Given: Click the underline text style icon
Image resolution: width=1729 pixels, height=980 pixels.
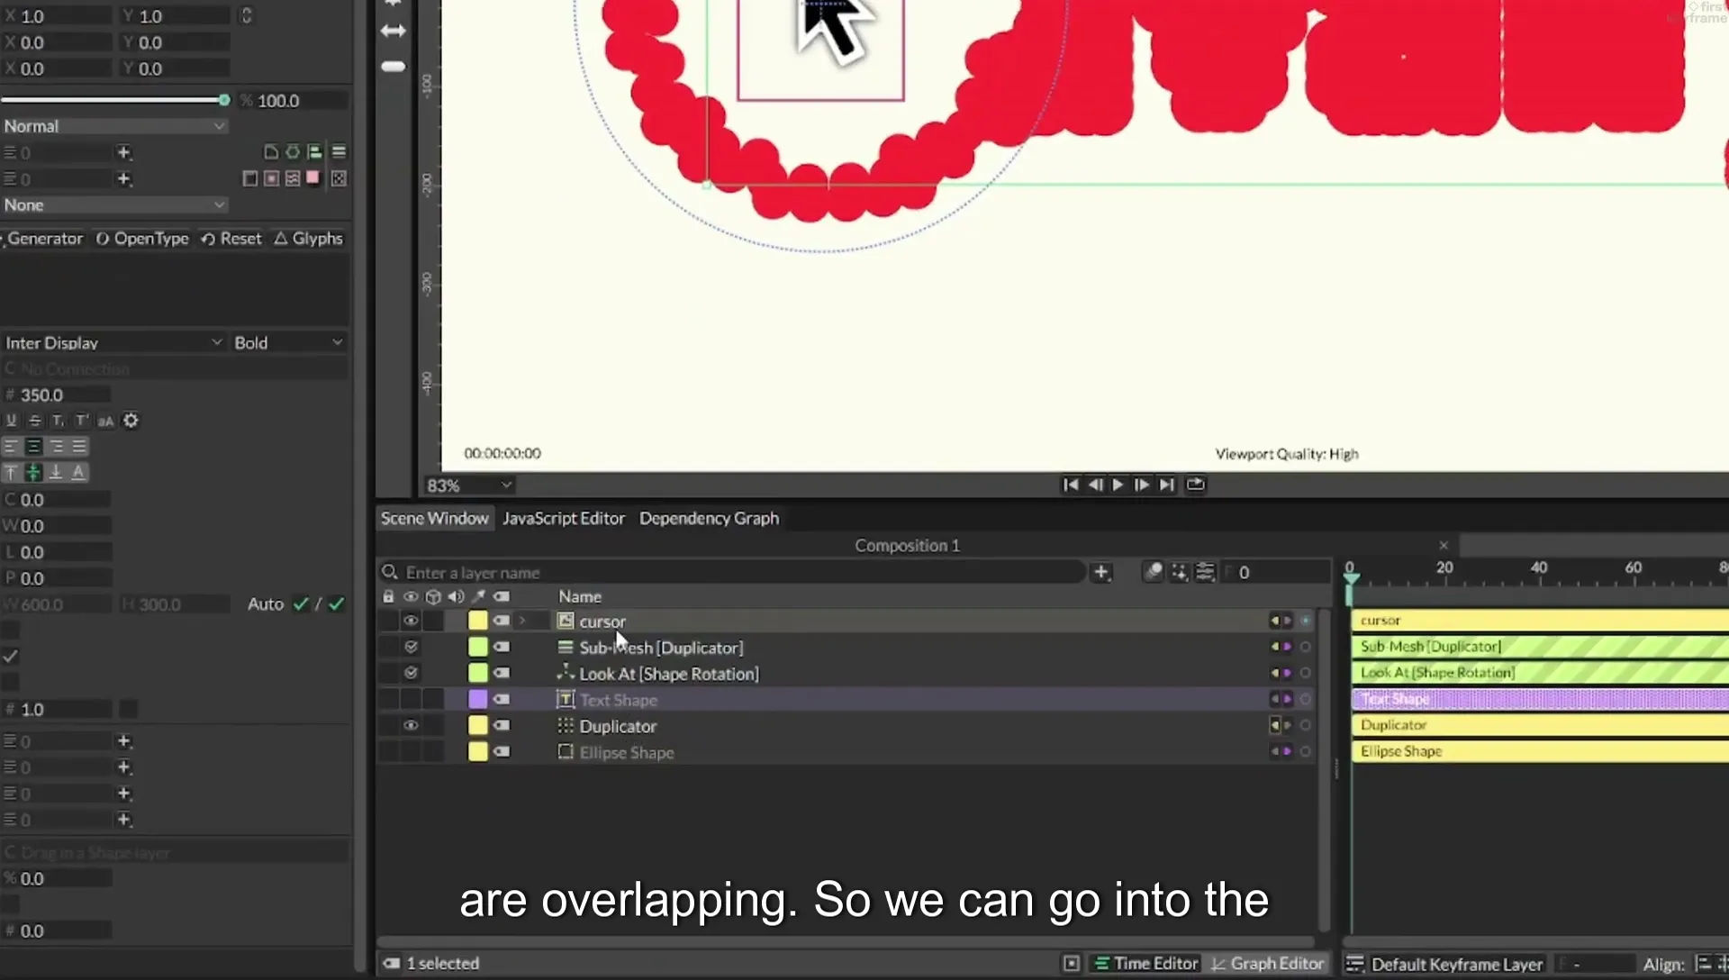Looking at the screenshot, I should (x=11, y=421).
